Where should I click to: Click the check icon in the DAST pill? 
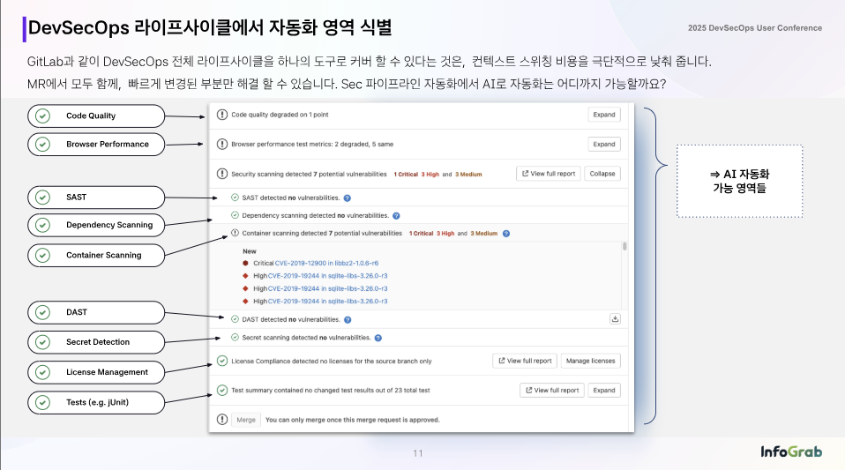coord(42,313)
